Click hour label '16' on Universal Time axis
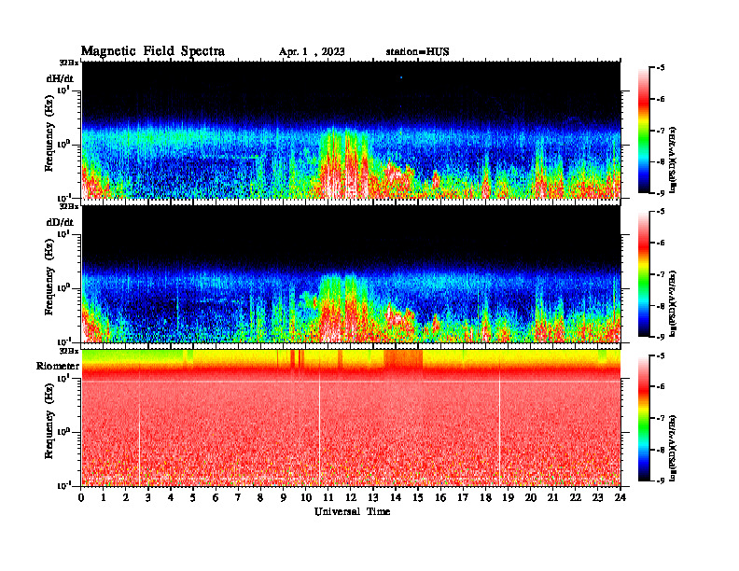Image resolution: width=739 pixels, height=571 pixels. [440, 498]
